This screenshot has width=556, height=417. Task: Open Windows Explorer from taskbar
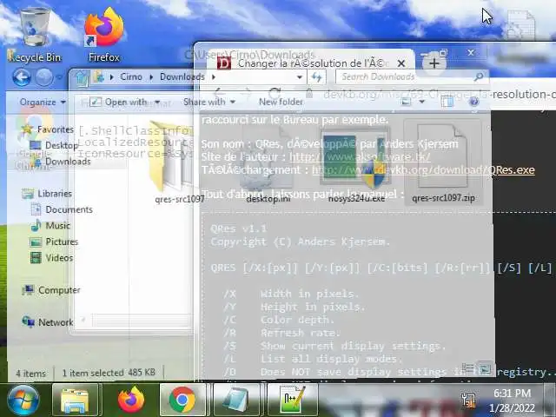pos(75,400)
